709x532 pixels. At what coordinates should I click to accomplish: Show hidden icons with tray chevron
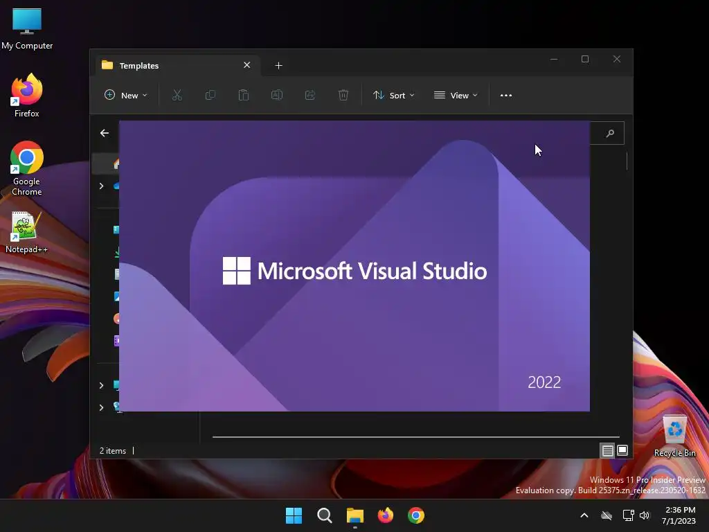tap(584, 515)
